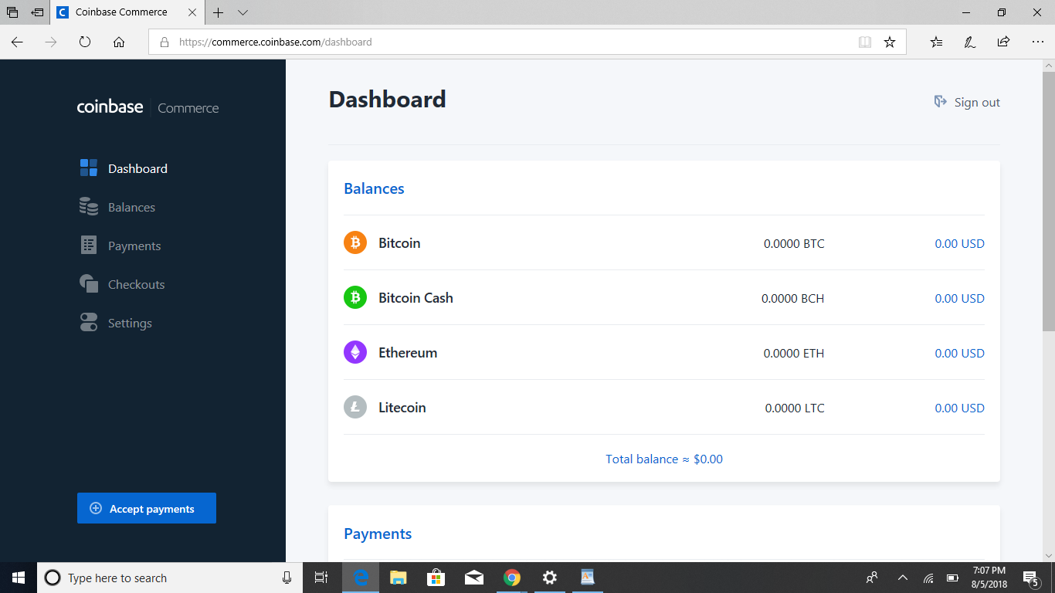This screenshot has width=1055, height=593.
Task: Open the browser tab dropdown chevron
Action: [x=243, y=12]
